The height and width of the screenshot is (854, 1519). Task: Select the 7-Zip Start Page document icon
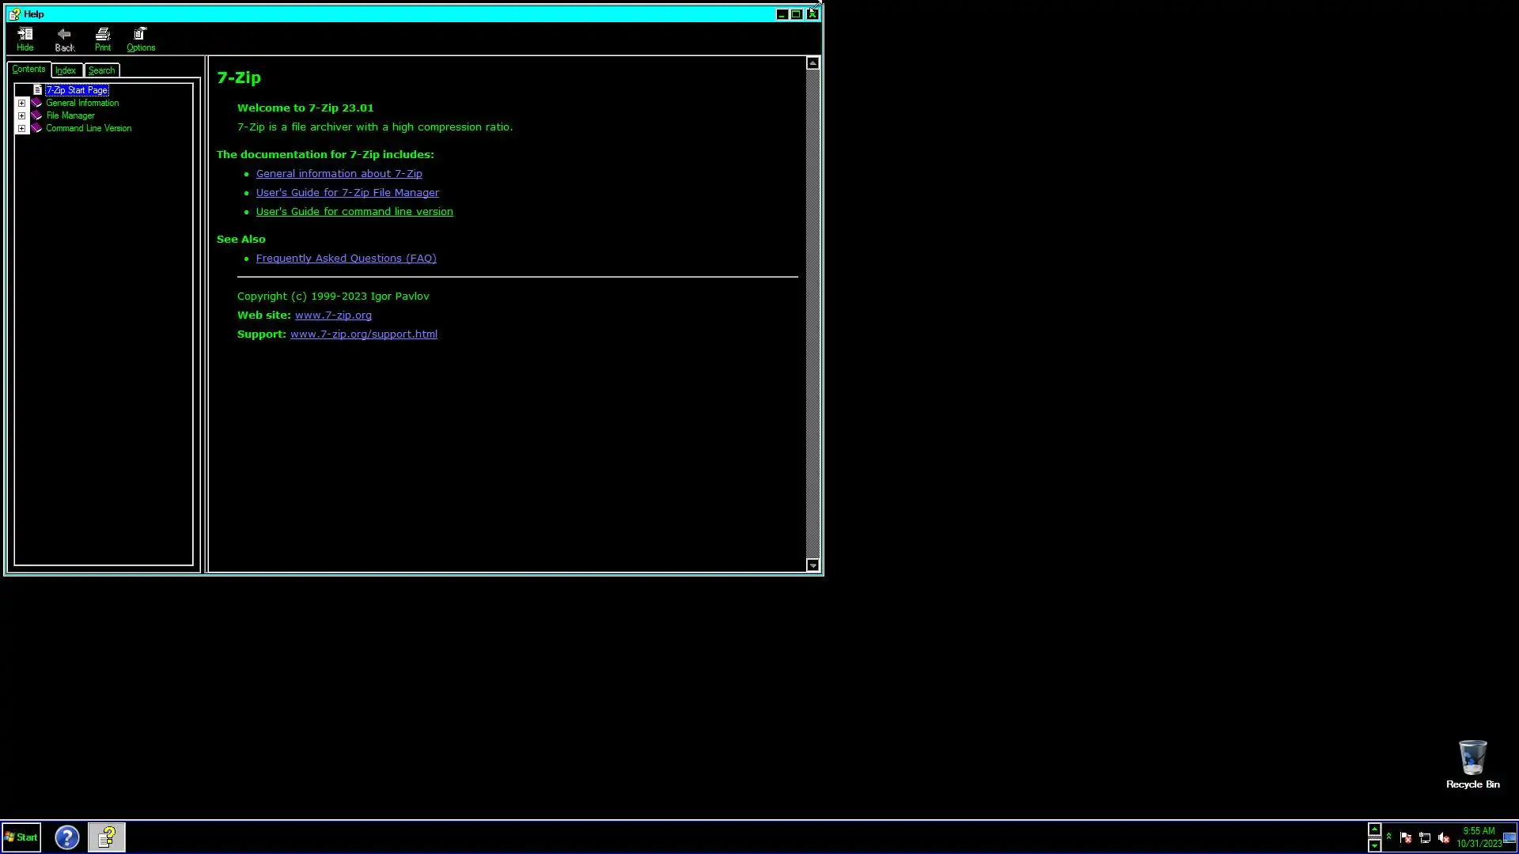[x=37, y=90]
